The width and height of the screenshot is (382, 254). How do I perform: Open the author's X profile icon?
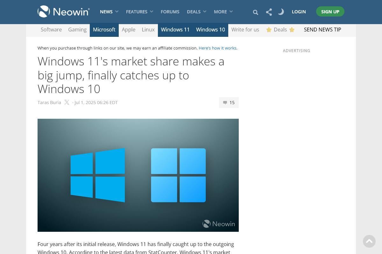pyautogui.click(x=67, y=102)
